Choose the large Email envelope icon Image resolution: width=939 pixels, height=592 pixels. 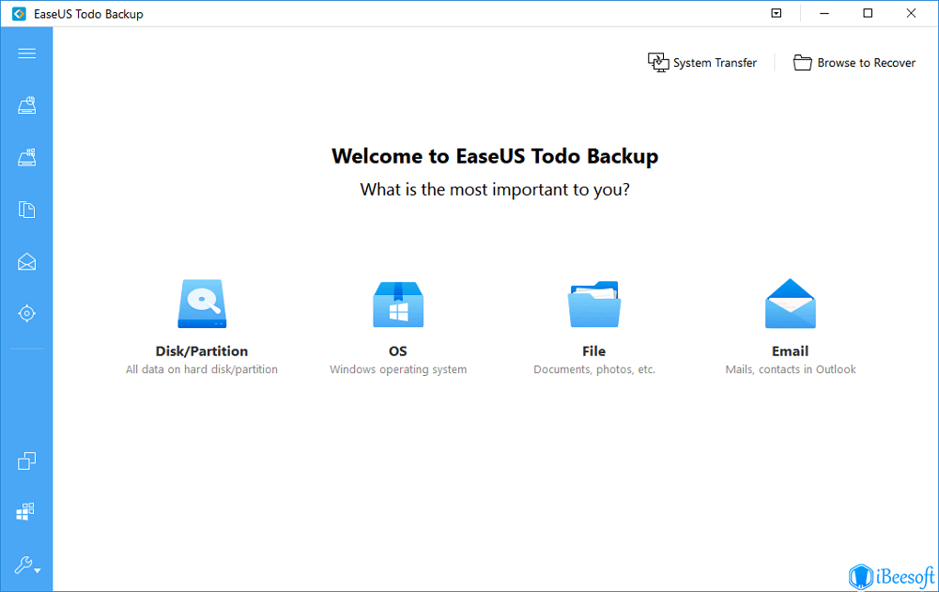pyautogui.click(x=791, y=304)
